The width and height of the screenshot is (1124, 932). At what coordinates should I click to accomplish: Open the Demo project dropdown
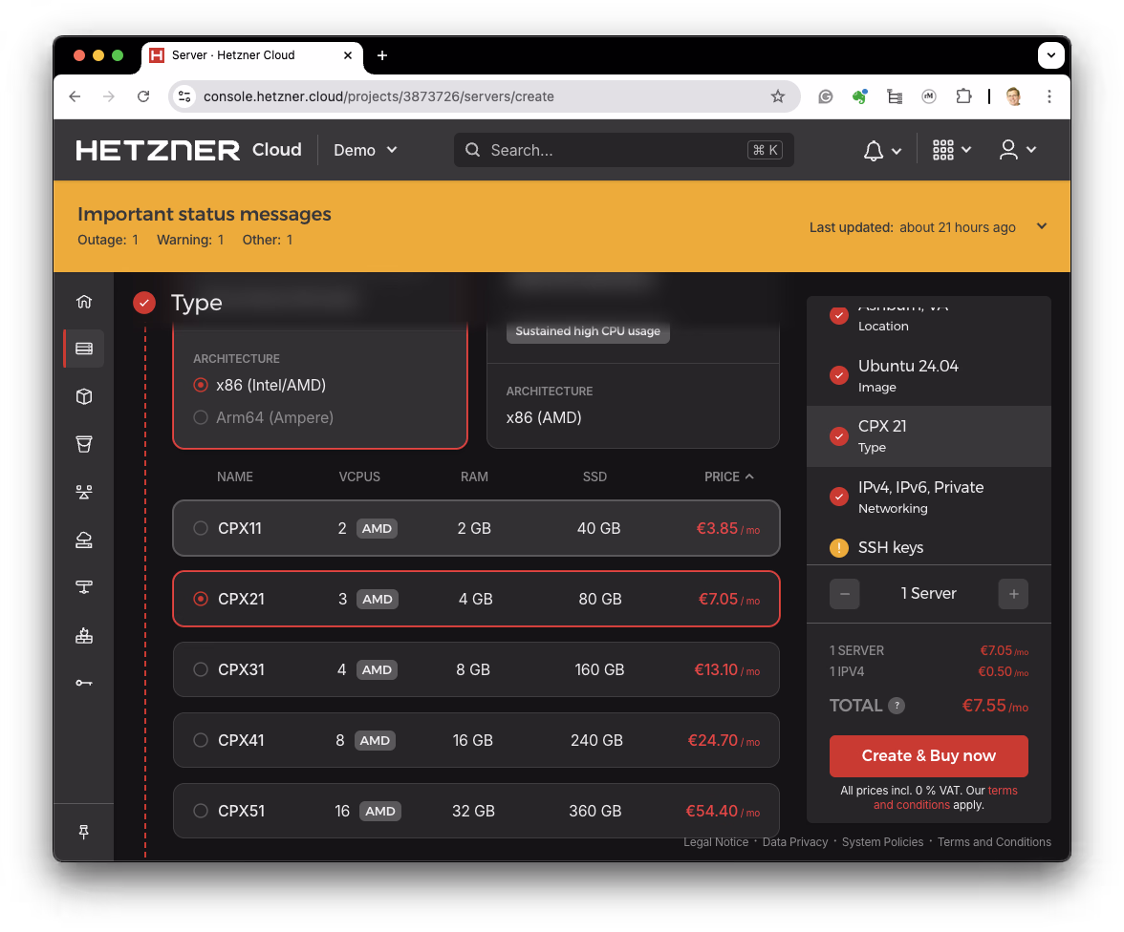click(x=364, y=150)
